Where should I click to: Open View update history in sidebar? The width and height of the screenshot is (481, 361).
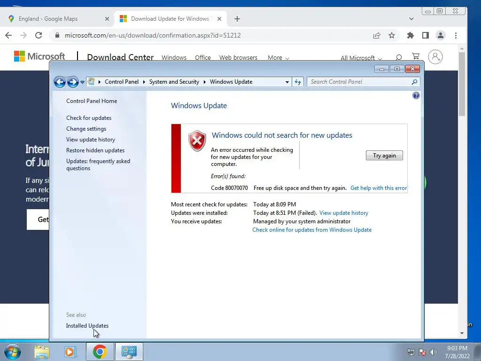coord(91,139)
